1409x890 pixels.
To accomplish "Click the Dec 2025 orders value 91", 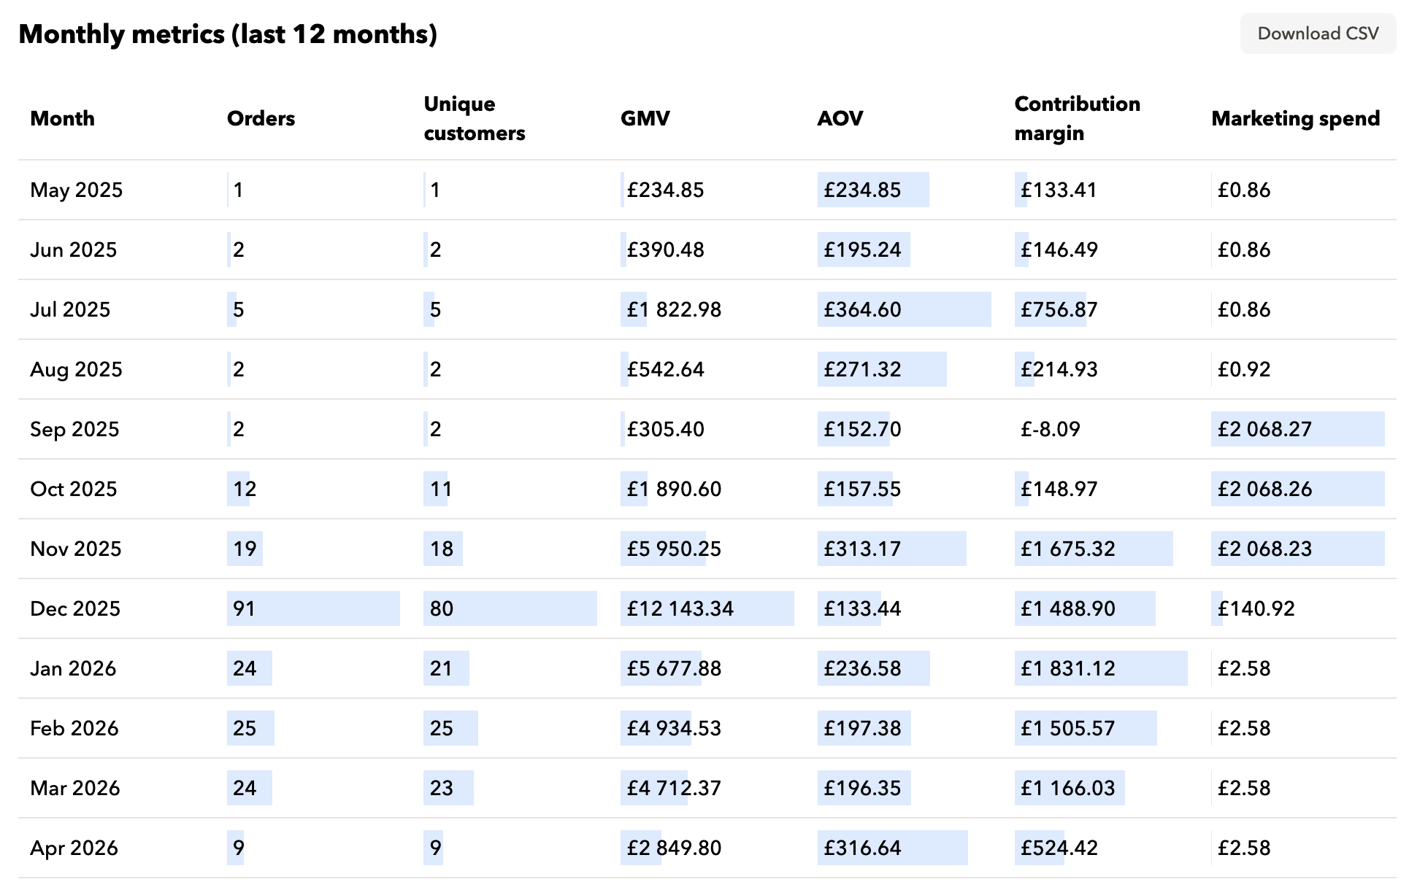I will (x=244, y=608).
